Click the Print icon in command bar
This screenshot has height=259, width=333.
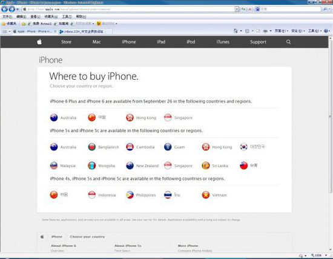(x=265, y=31)
